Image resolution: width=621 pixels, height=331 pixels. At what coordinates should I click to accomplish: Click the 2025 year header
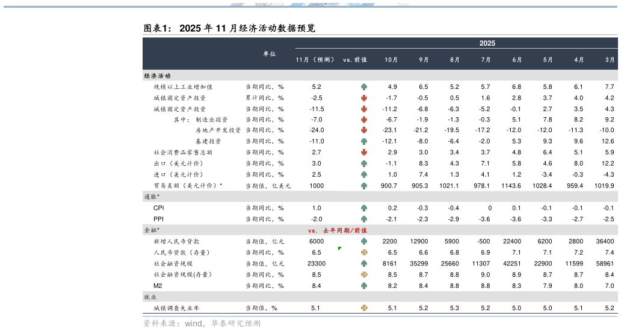(487, 43)
